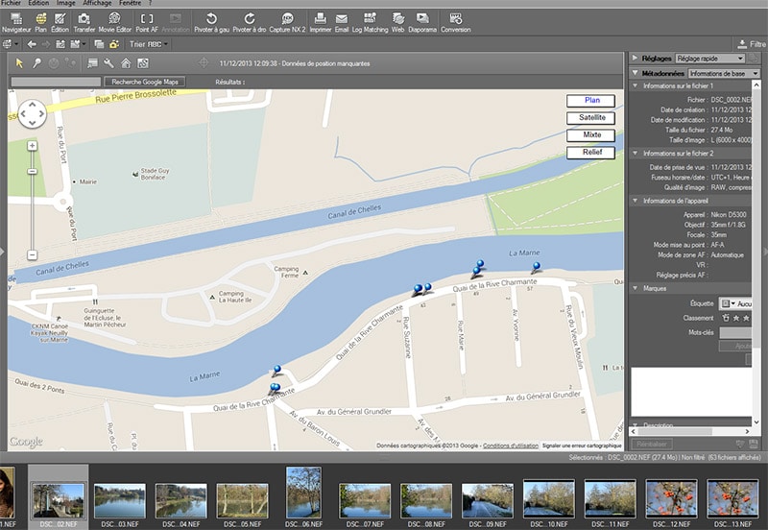Upload to the Web service
This screenshot has height=530, width=768.
(x=397, y=22)
